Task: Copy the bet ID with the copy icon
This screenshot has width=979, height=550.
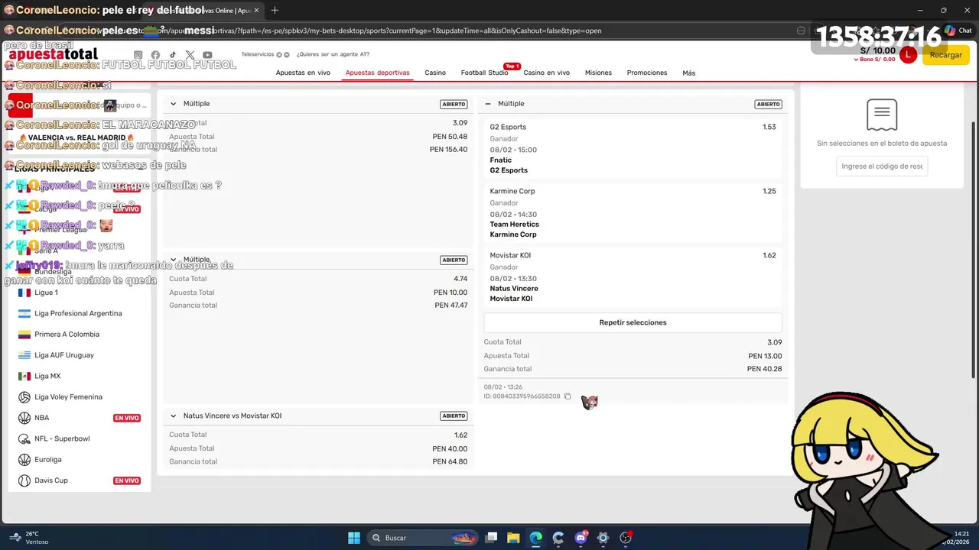Action: click(568, 396)
